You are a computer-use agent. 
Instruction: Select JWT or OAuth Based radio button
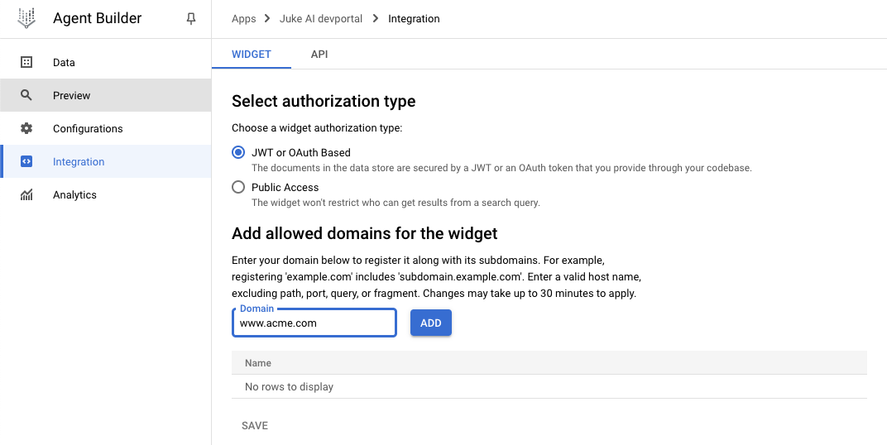[238, 152]
